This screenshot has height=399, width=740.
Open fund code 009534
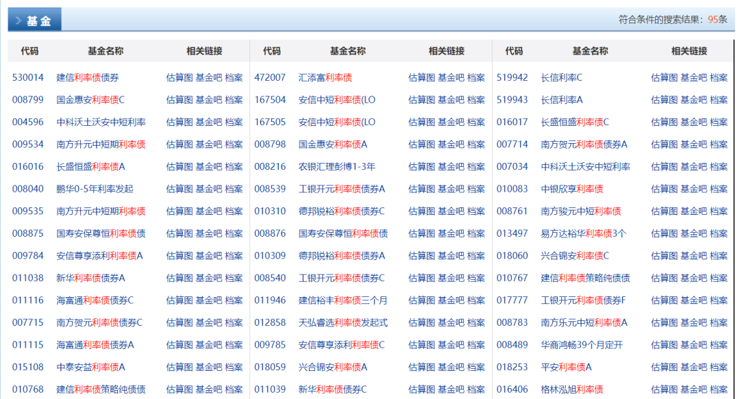(x=28, y=144)
